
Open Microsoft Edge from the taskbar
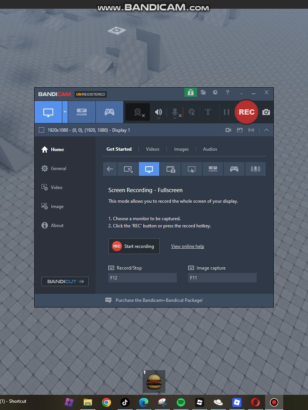(143, 402)
